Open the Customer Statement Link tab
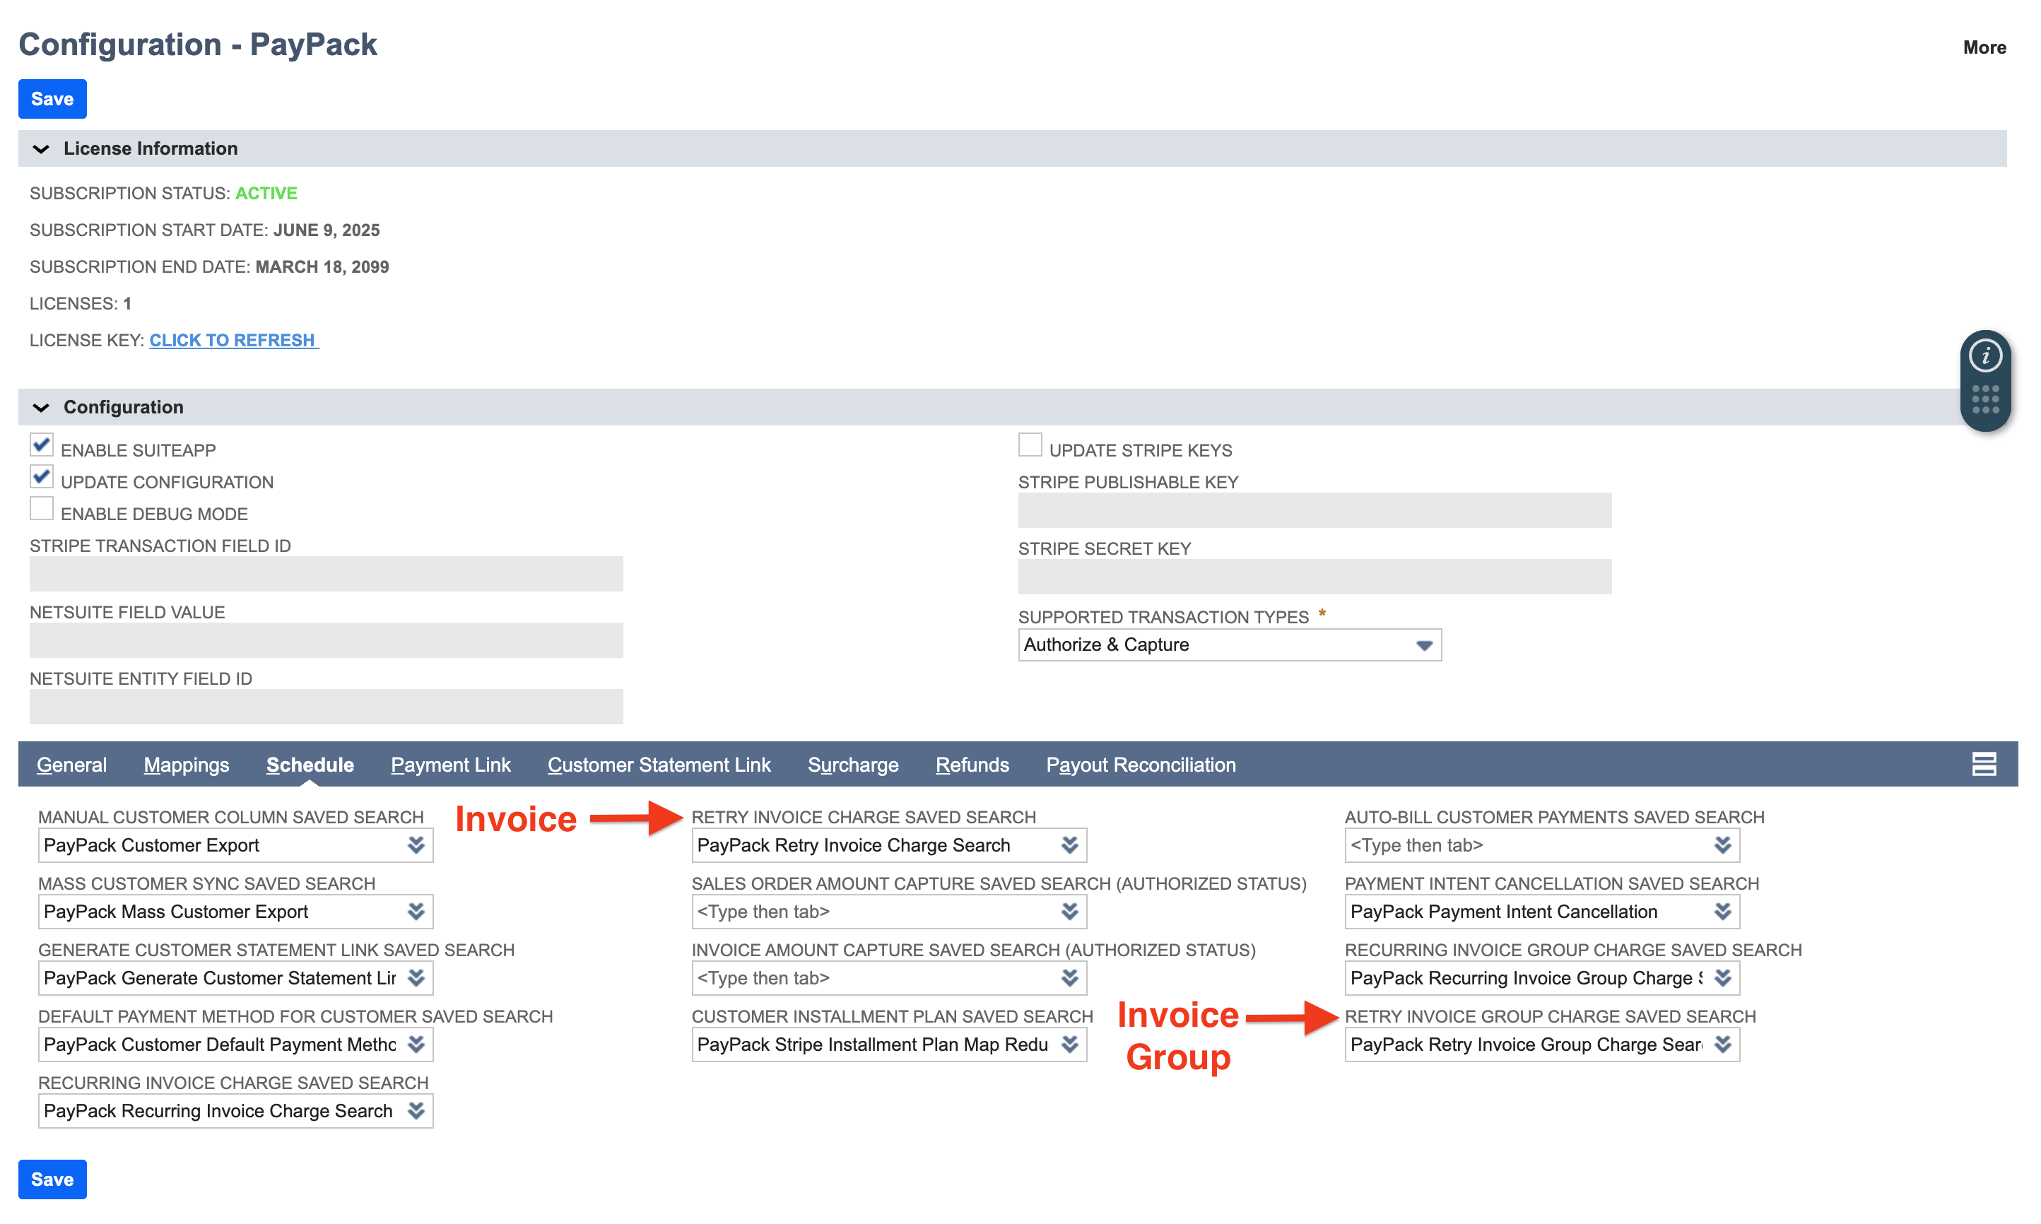The width and height of the screenshot is (2041, 1224). 659,765
